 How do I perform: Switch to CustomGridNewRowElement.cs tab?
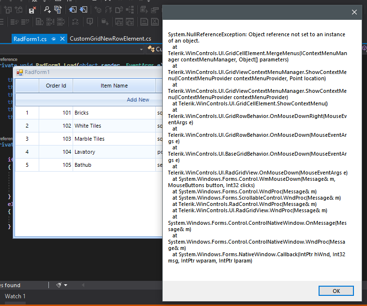coord(110,39)
